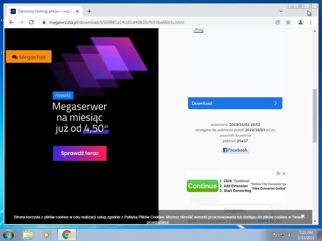Click the Sprawdź teraz button
Image resolution: width=322 pixels, height=241 pixels.
click(x=80, y=153)
